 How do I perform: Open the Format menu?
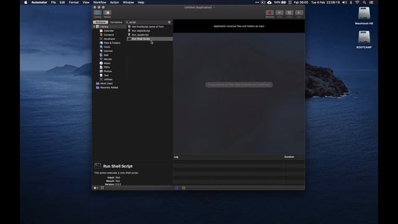tap(73, 2)
